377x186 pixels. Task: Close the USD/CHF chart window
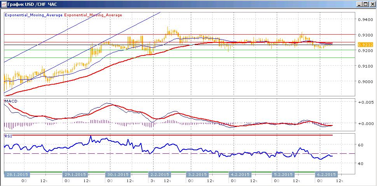click(x=372, y=4)
